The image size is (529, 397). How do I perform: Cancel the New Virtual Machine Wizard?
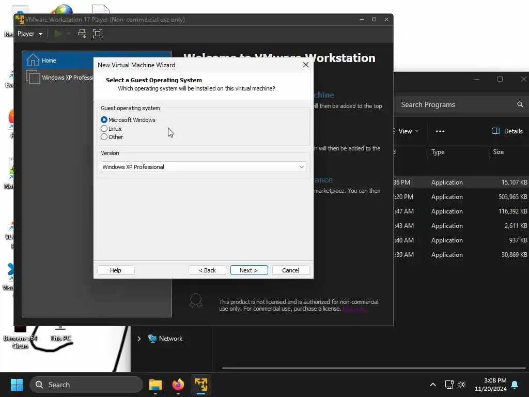pyautogui.click(x=290, y=270)
